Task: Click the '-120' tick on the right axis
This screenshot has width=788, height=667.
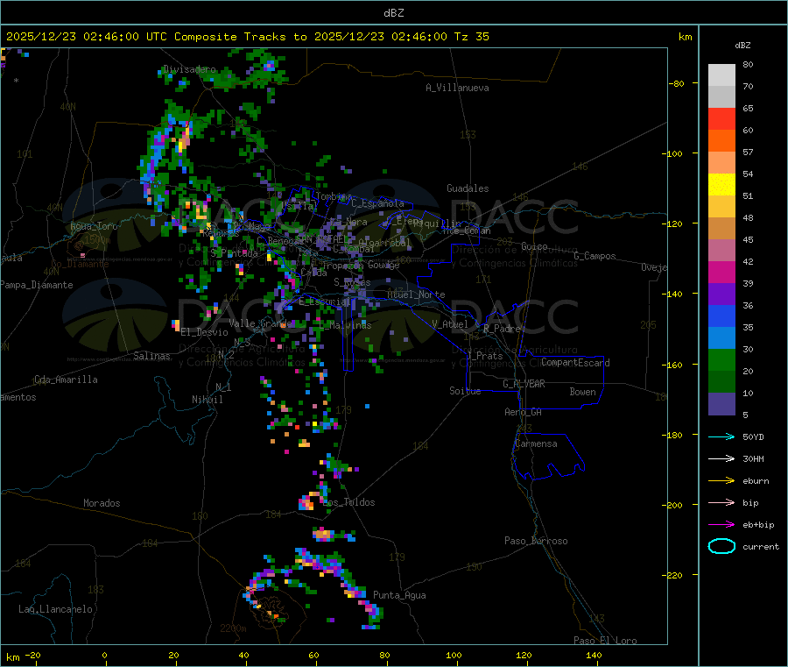Action: coord(674,224)
